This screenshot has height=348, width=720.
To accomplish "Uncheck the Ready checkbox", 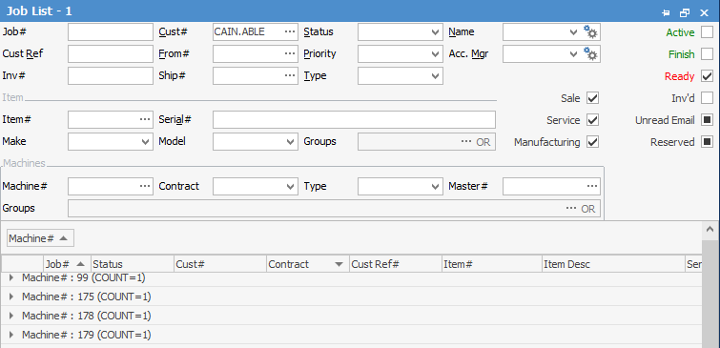I will [x=708, y=76].
